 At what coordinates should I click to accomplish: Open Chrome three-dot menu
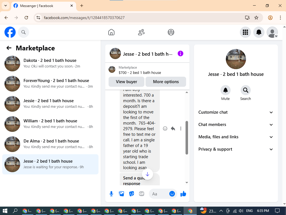(280, 18)
